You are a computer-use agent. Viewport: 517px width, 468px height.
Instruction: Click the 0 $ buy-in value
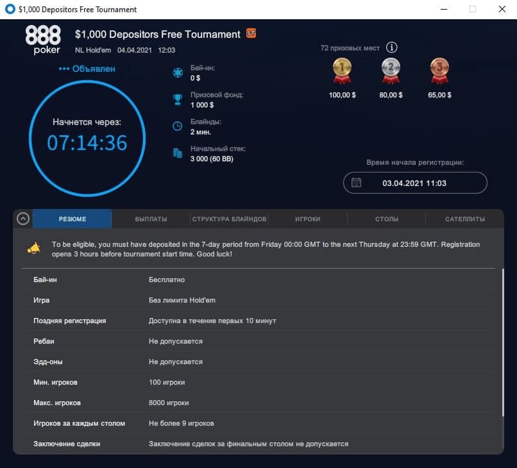point(195,78)
